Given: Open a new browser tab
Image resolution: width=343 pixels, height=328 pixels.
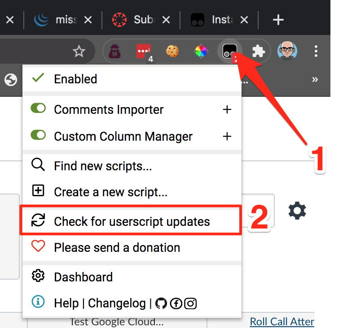Looking at the screenshot, I should point(278,20).
